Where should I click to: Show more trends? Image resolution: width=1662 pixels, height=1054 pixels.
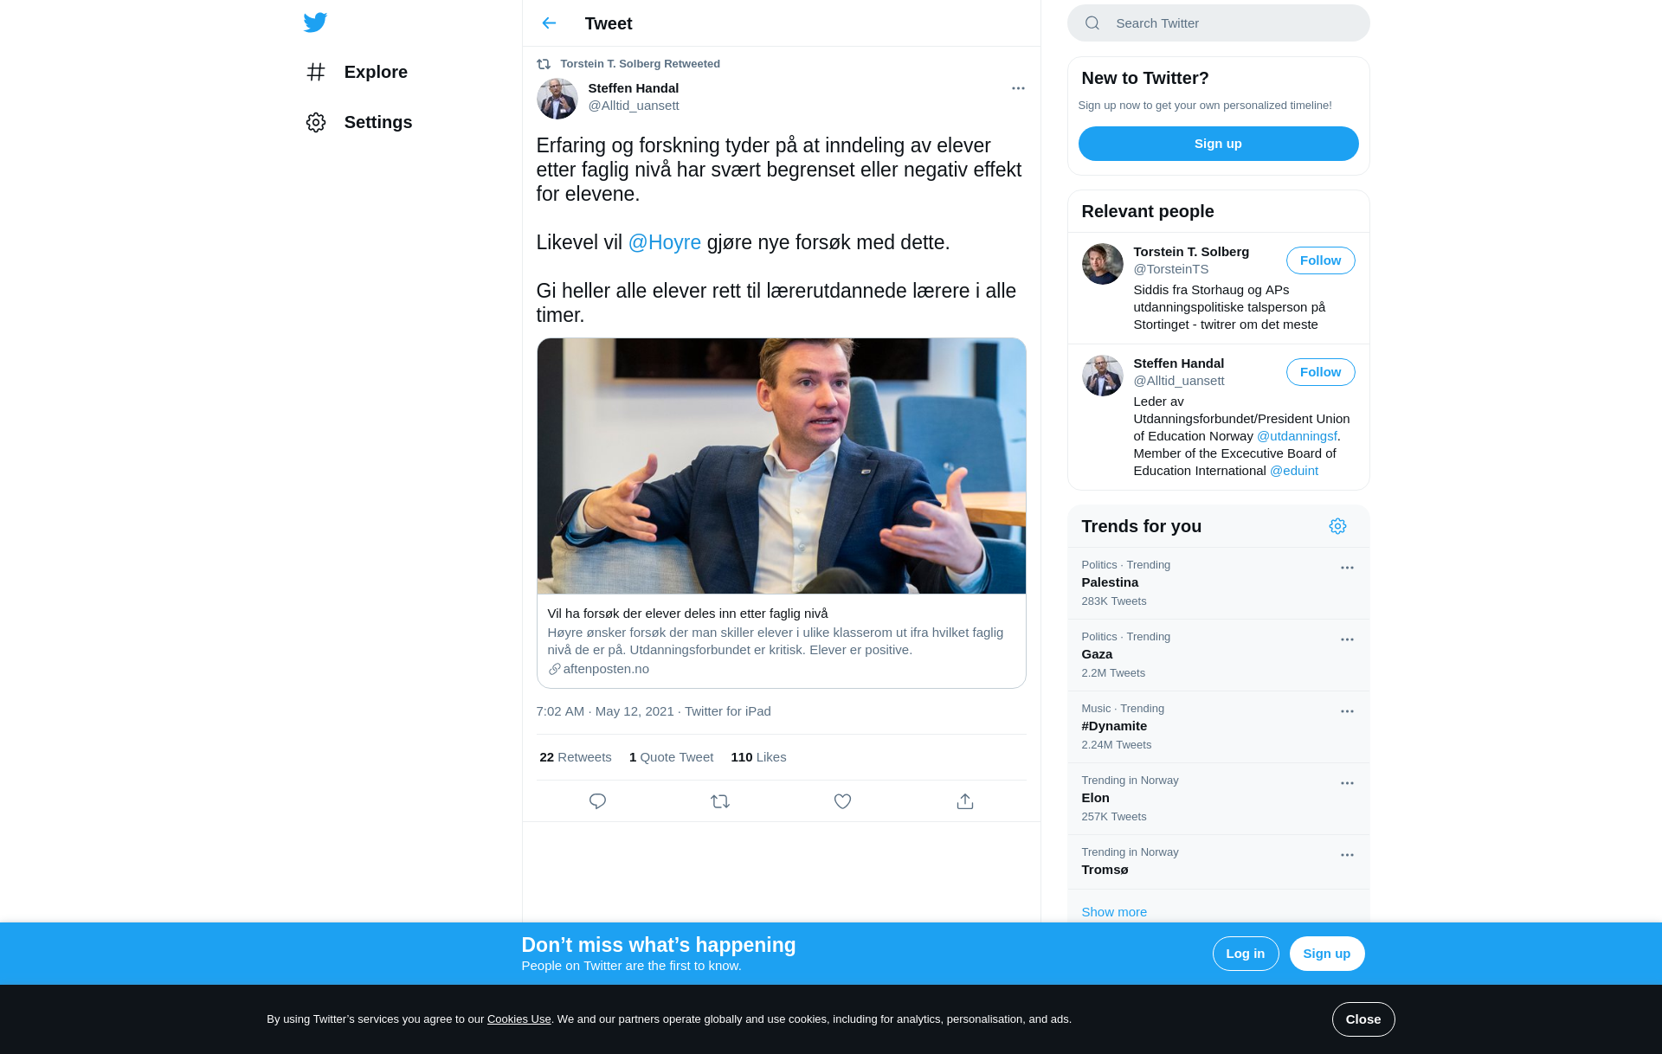(1113, 912)
